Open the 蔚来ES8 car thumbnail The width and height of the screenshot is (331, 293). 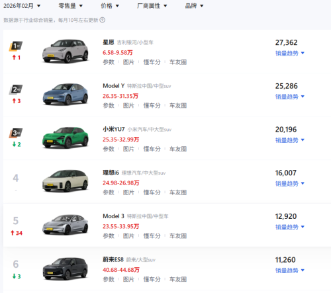66,269
